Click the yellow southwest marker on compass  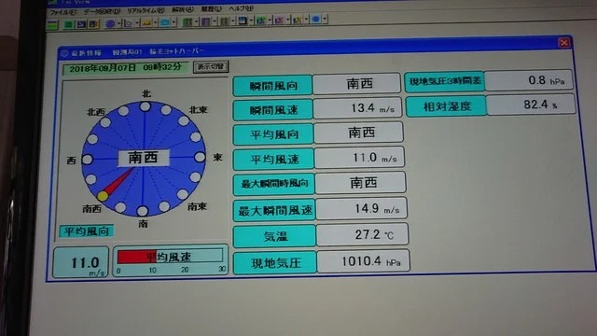coord(103,196)
